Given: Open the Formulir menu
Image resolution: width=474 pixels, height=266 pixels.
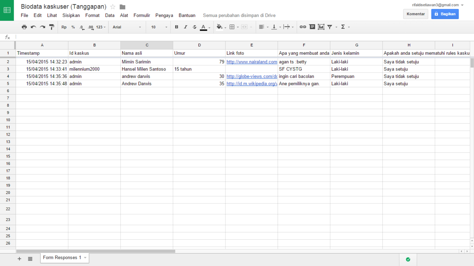Looking at the screenshot, I should (142, 16).
